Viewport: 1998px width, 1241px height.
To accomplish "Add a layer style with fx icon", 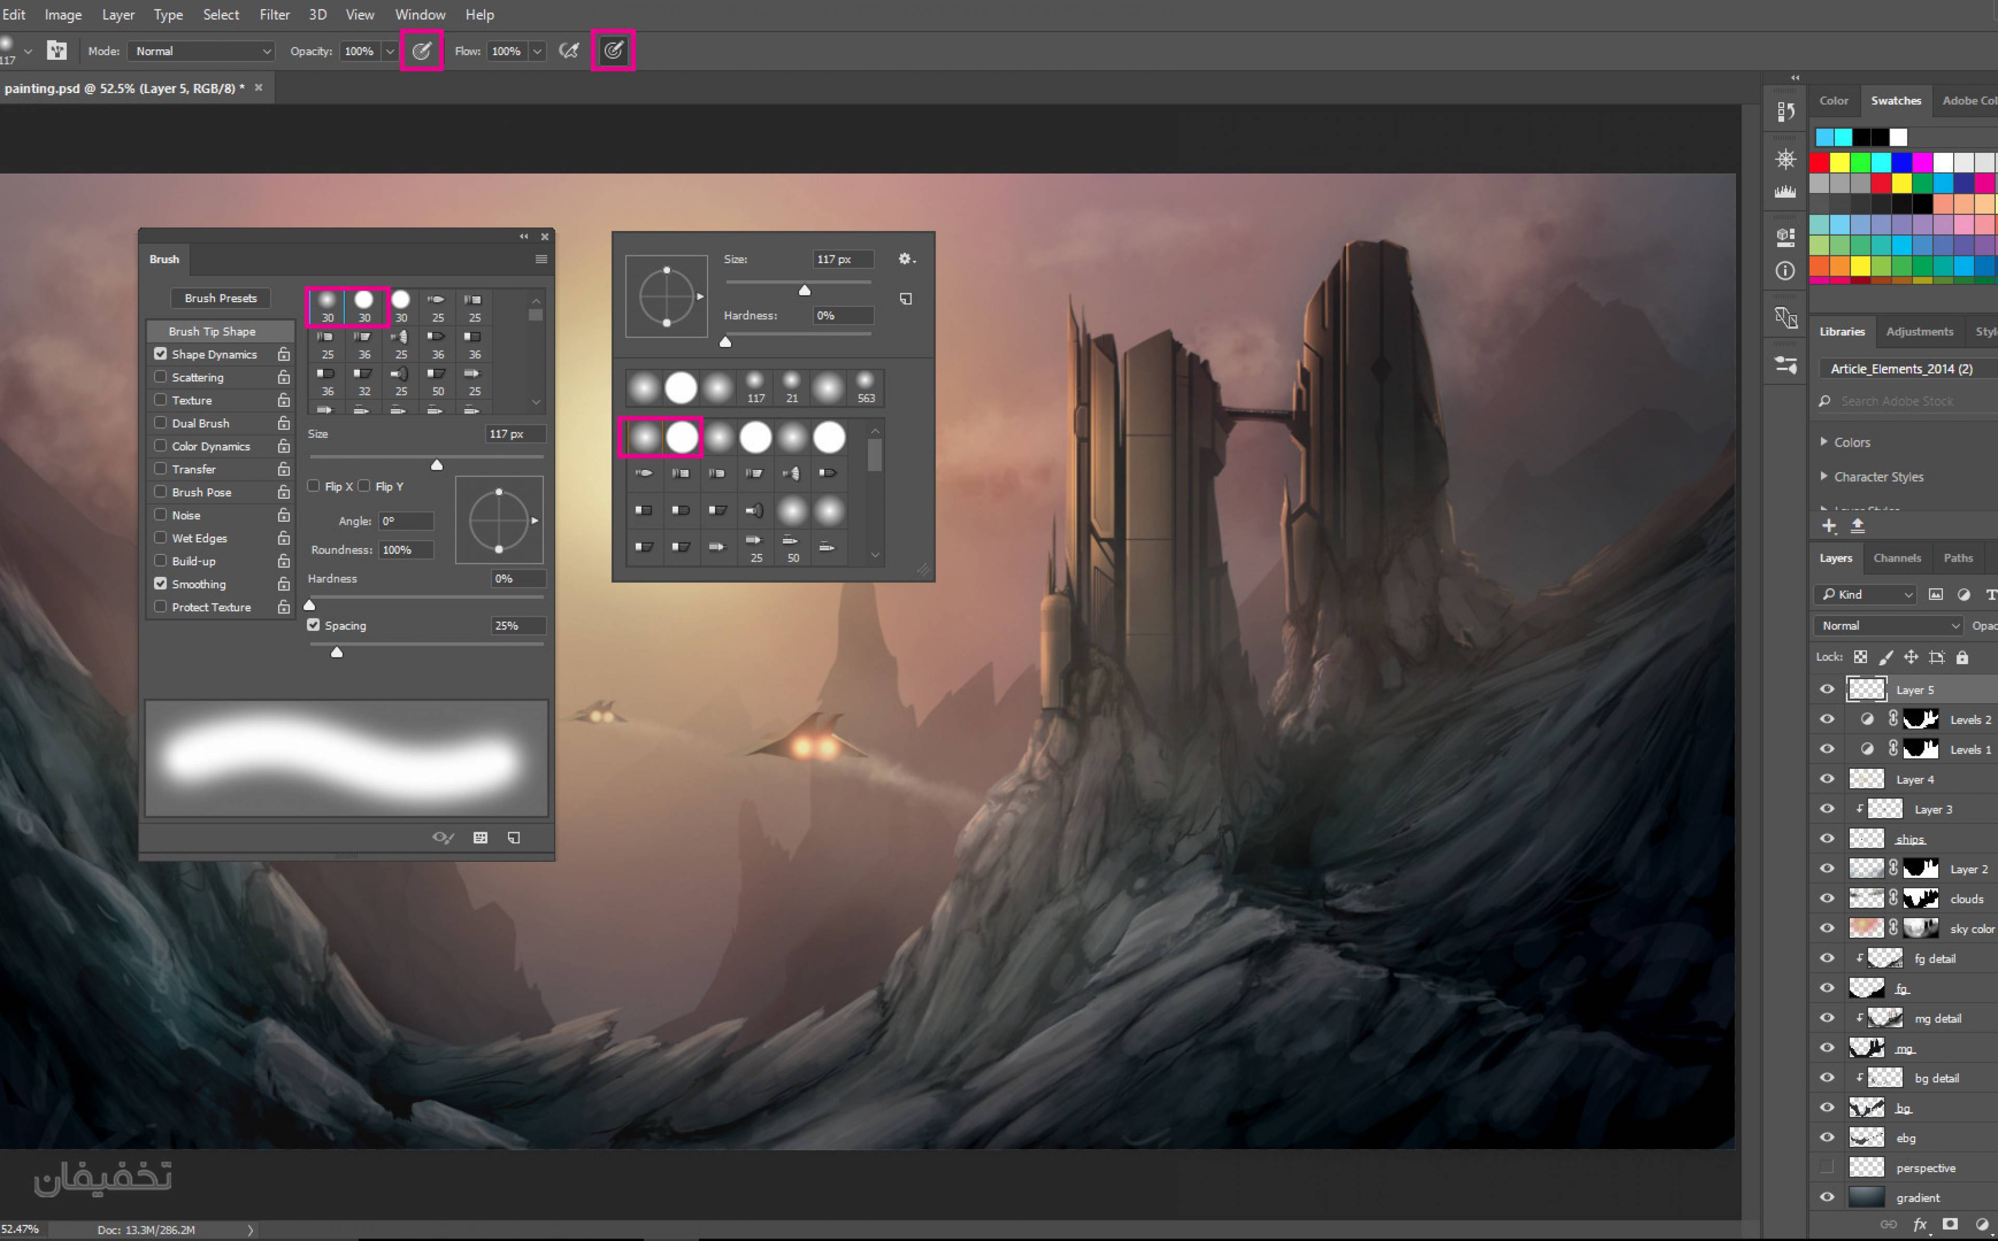I will (1920, 1224).
